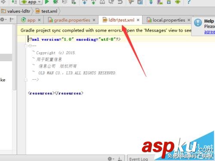Open Project Structure toolbar icon
The width and height of the screenshot is (215, 161).
(x=140, y=2)
